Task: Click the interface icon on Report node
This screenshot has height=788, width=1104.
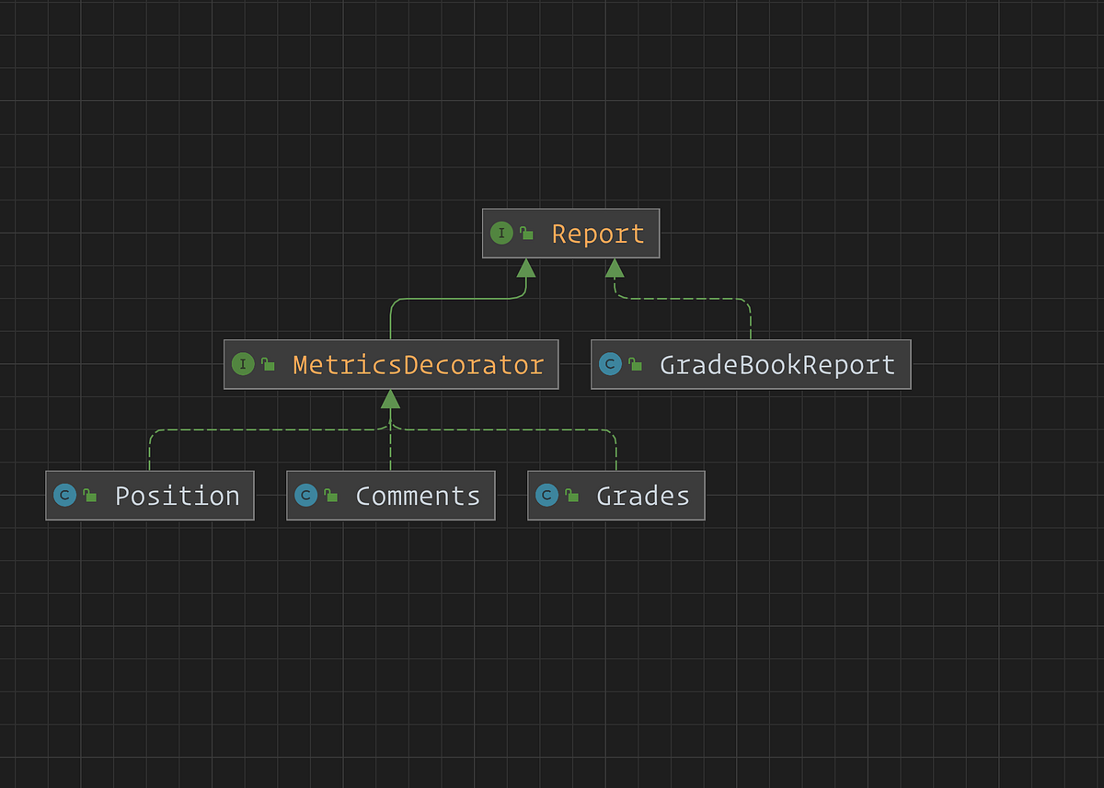Action: (501, 233)
